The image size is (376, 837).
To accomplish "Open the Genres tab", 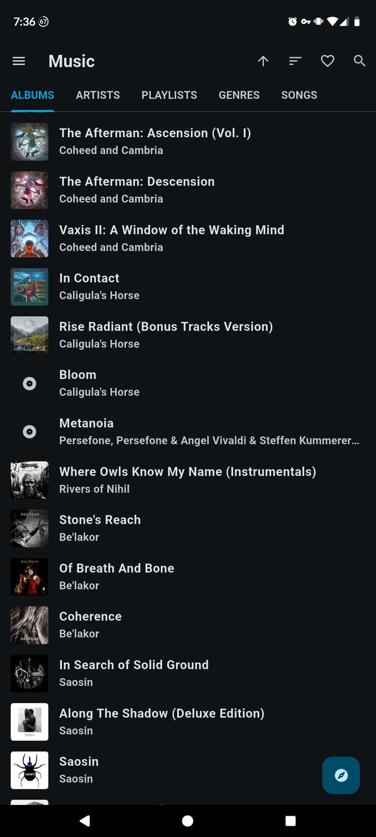I will click(x=239, y=95).
